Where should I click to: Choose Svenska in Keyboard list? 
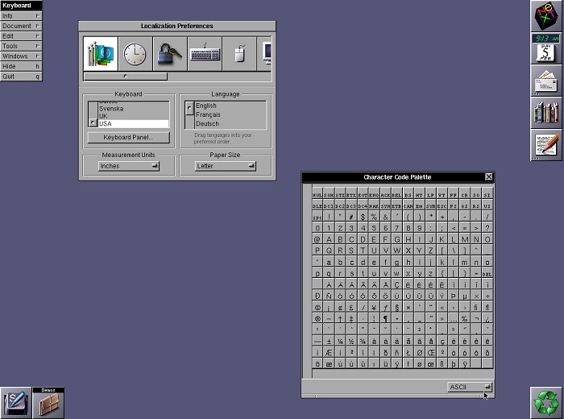tap(132, 109)
